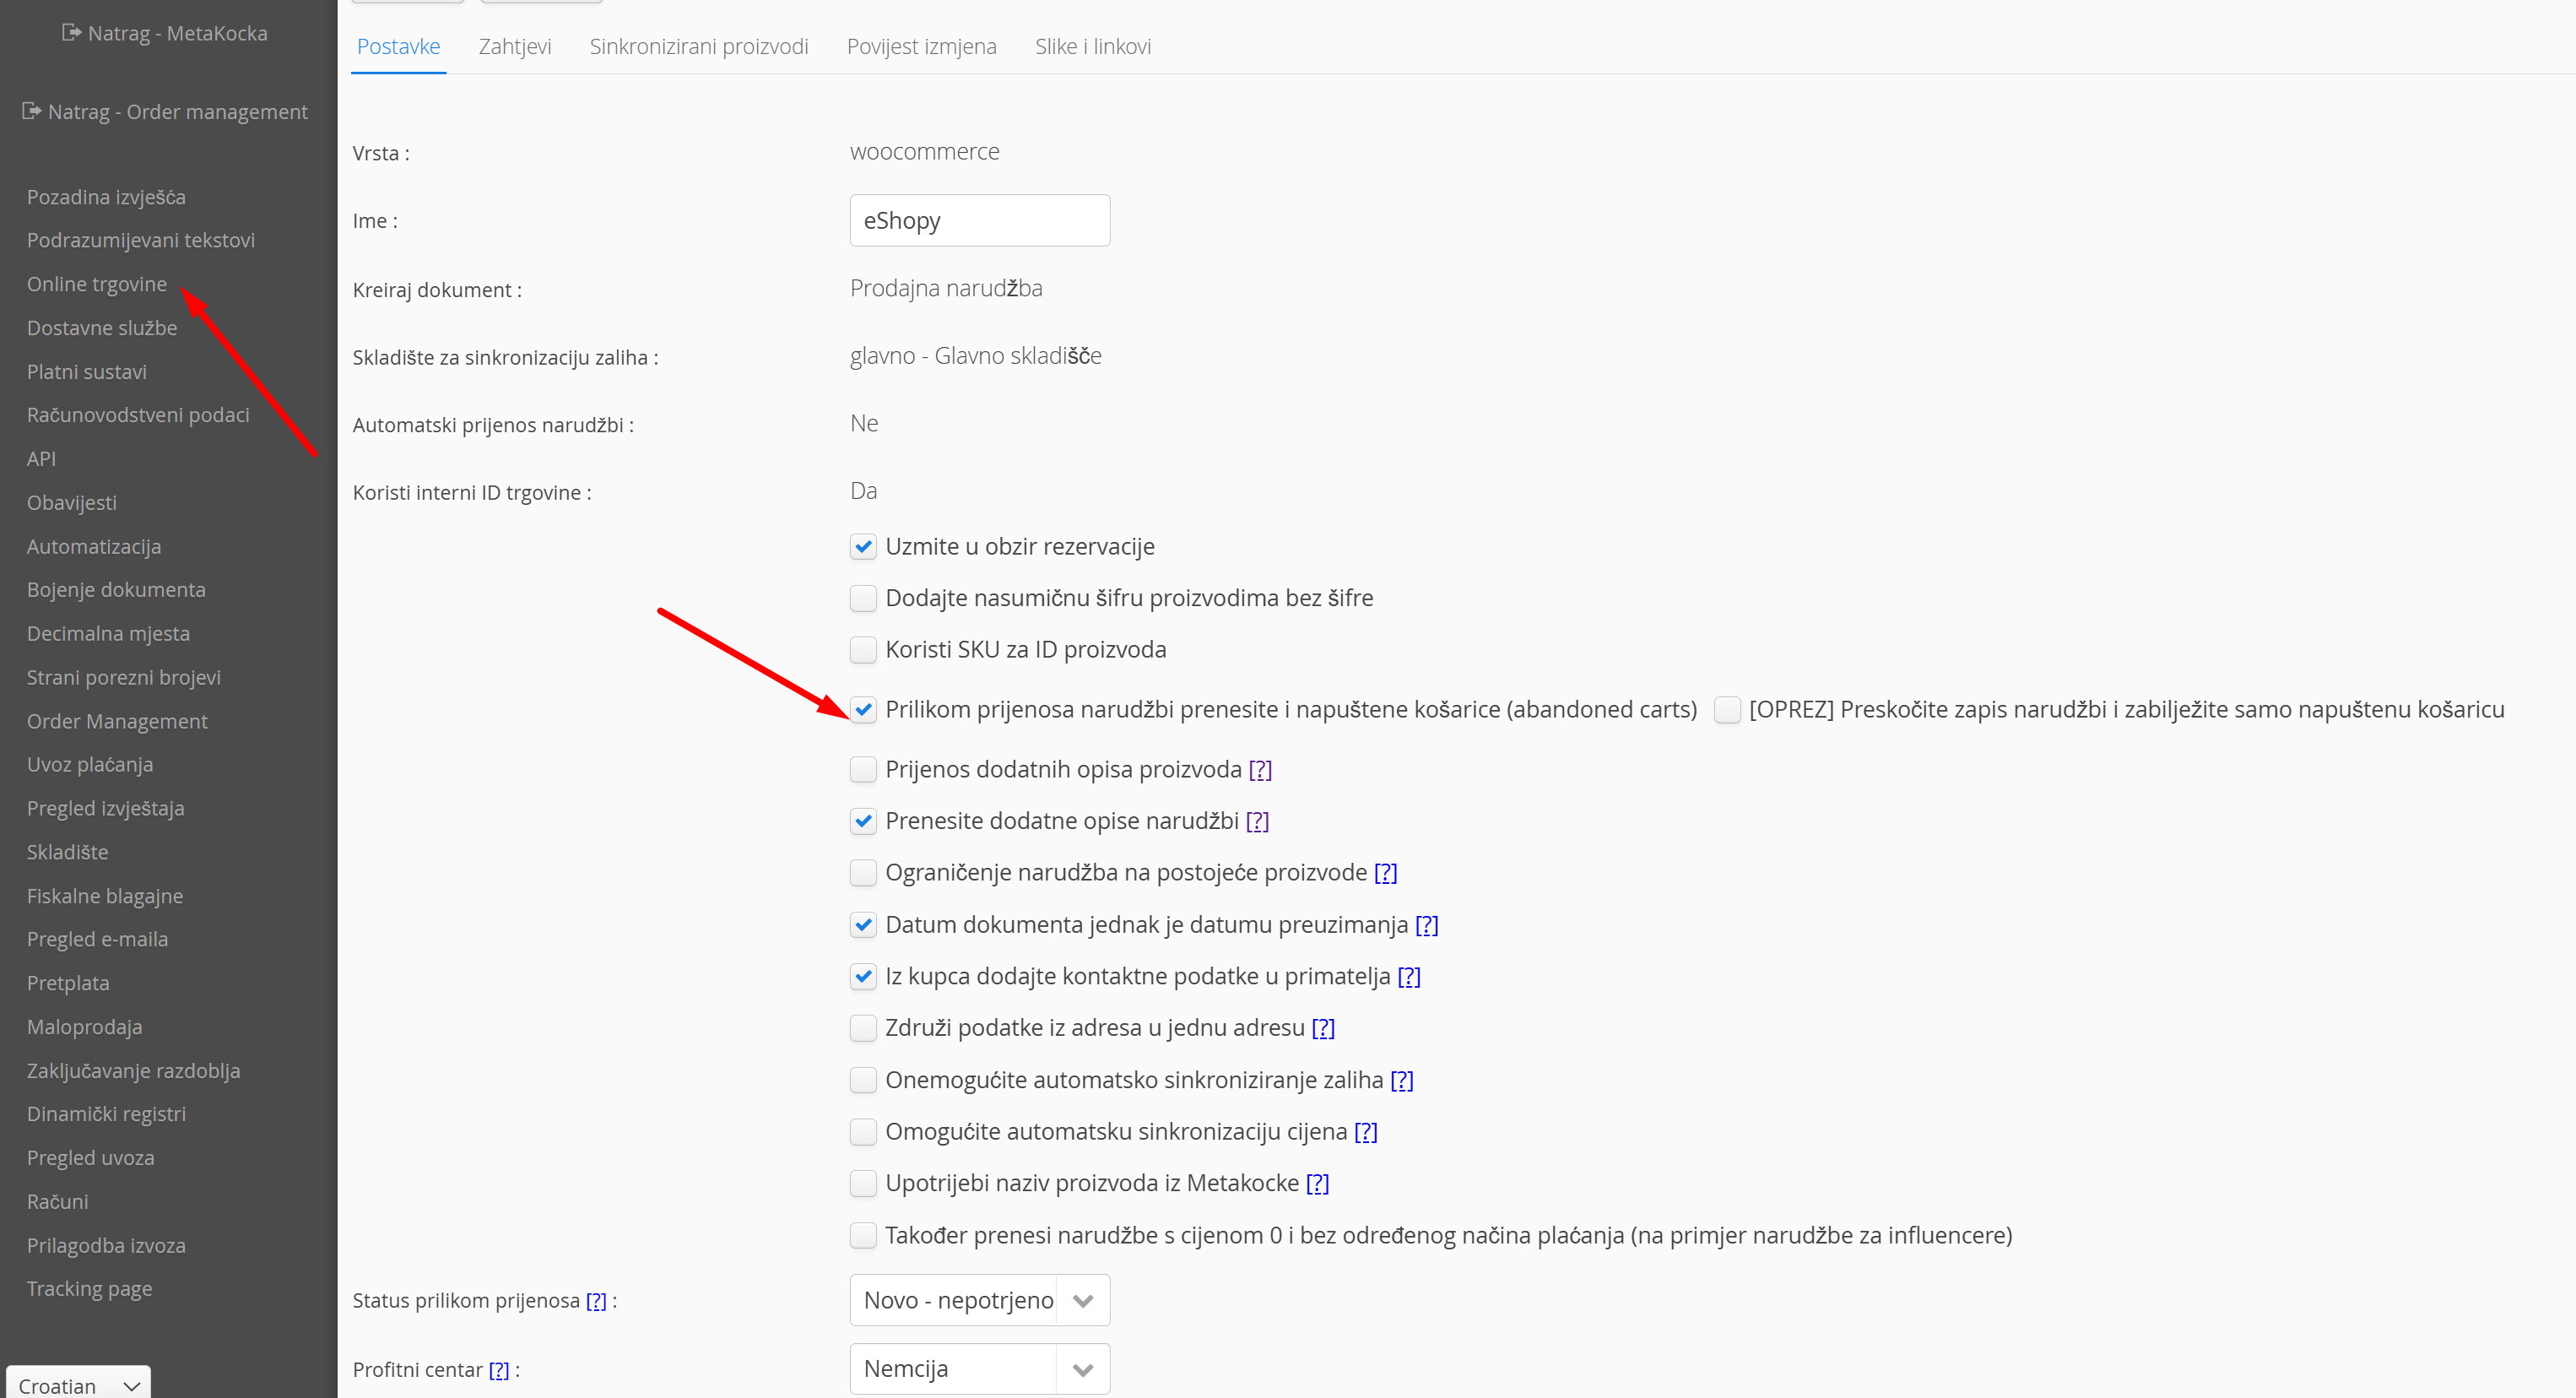Click help [?] beside Status prilikom prijenosa
Image resolution: width=2576 pixels, height=1398 pixels.
(x=596, y=1301)
